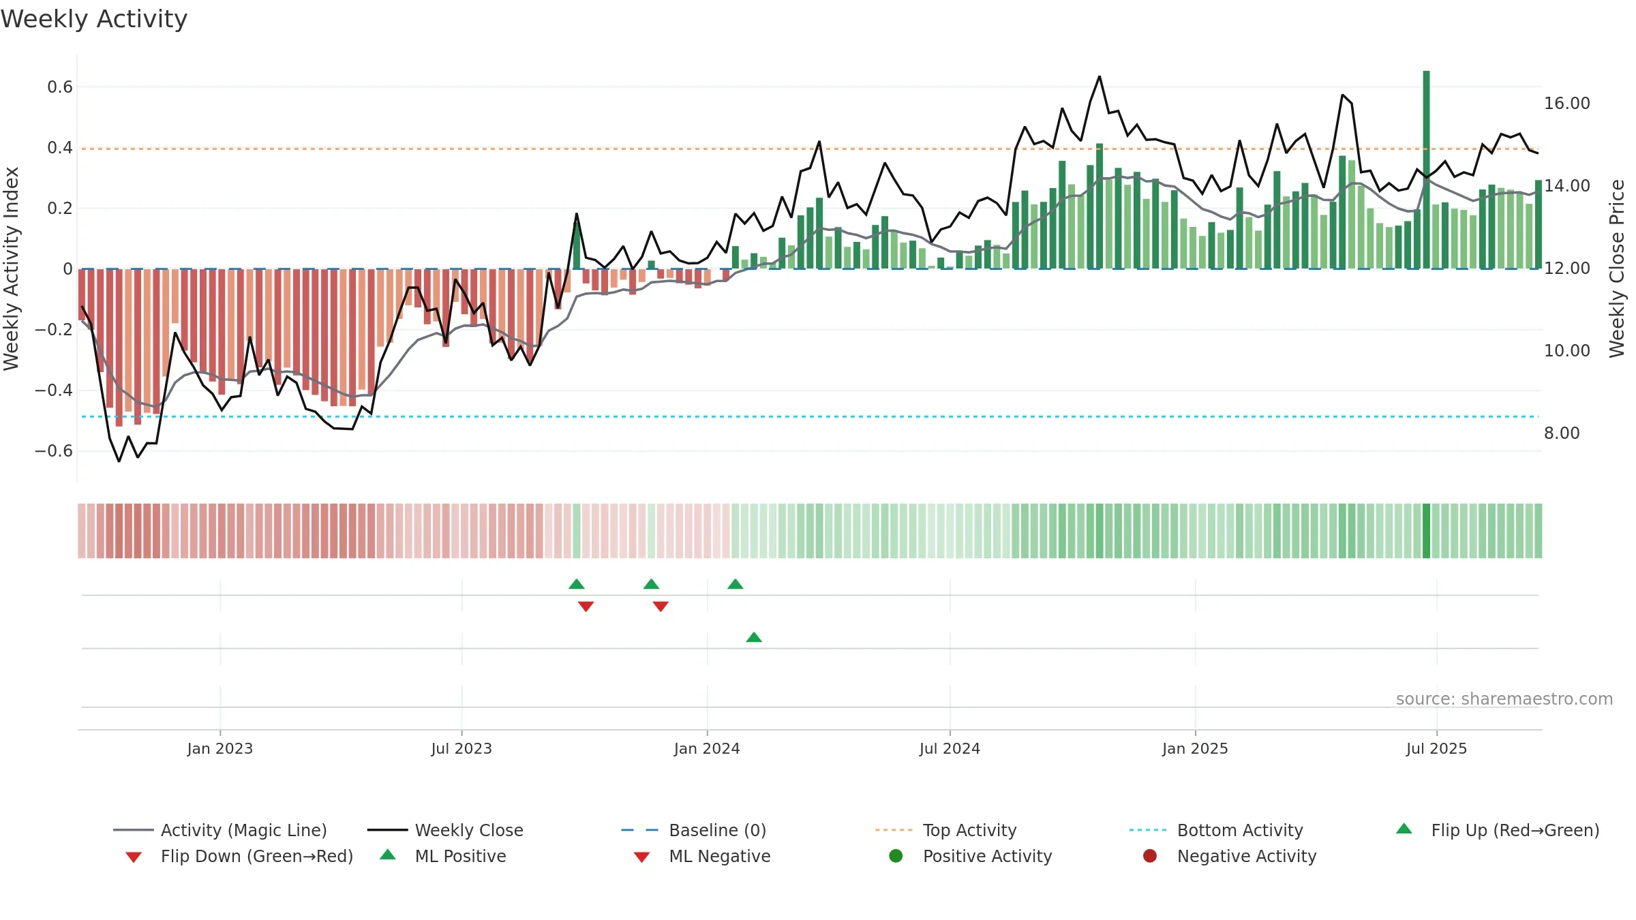Click the '−0.4' activity index axis label
The image size is (1636, 920).
pyautogui.click(x=54, y=390)
